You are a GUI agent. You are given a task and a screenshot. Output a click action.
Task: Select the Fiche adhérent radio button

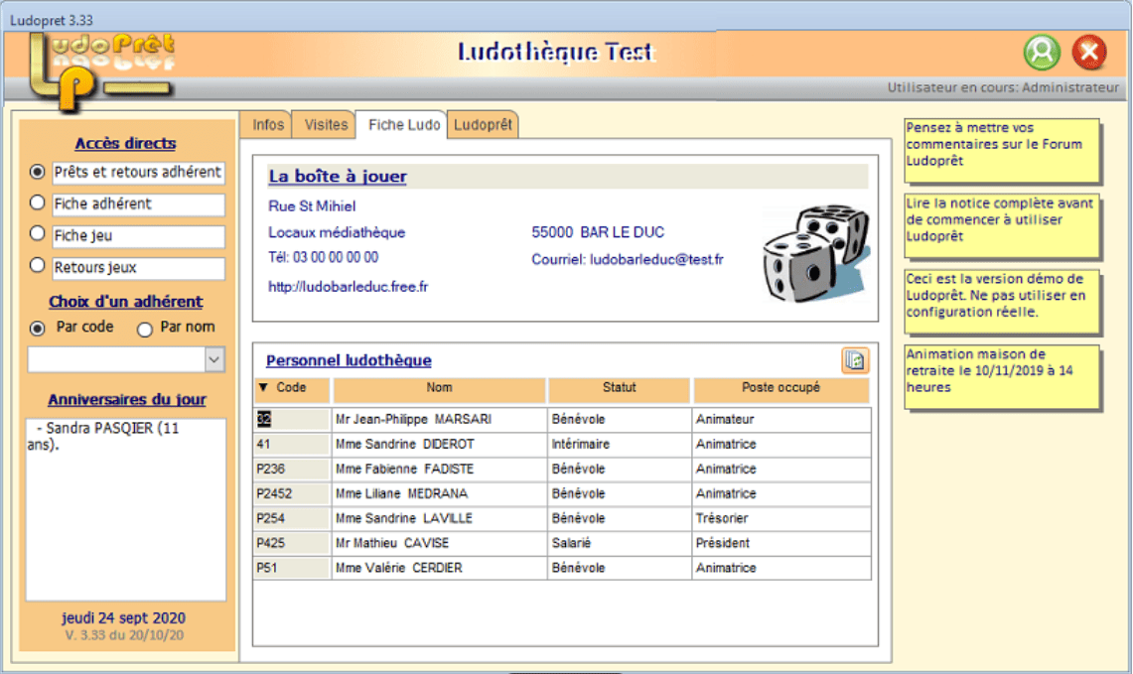click(38, 203)
